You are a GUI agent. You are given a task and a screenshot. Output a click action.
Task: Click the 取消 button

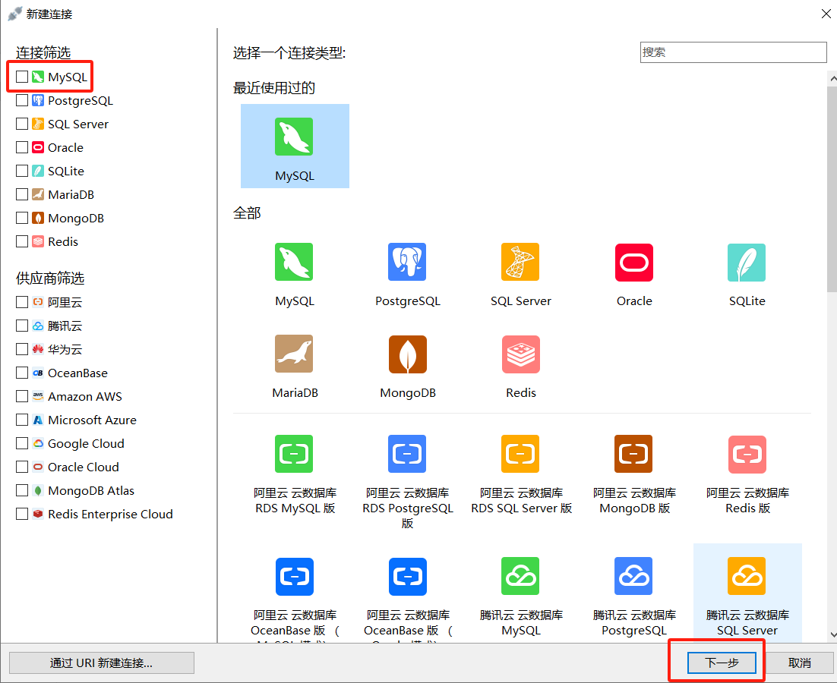[800, 663]
